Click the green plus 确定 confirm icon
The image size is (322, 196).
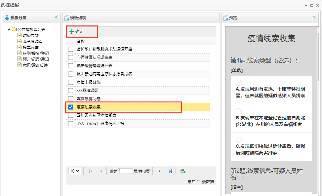pyautogui.click(x=71, y=31)
